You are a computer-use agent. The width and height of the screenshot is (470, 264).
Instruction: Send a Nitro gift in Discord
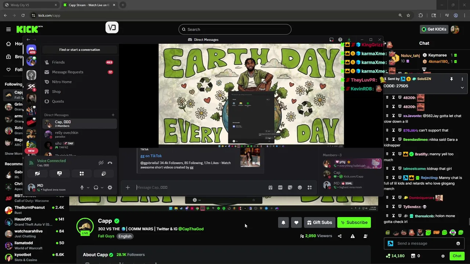click(270, 187)
